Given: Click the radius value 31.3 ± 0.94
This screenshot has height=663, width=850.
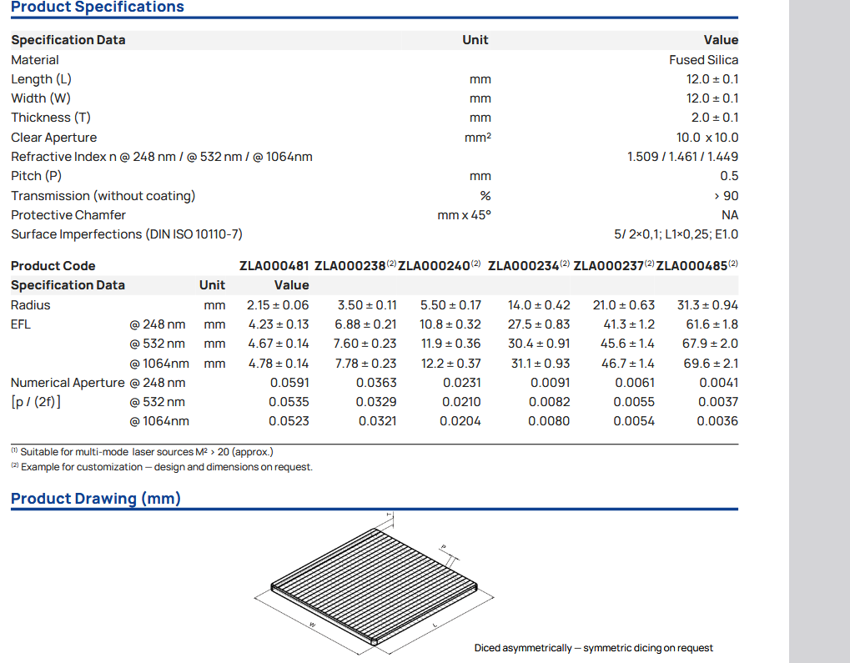Looking at the screenshot, I should 707,305.
